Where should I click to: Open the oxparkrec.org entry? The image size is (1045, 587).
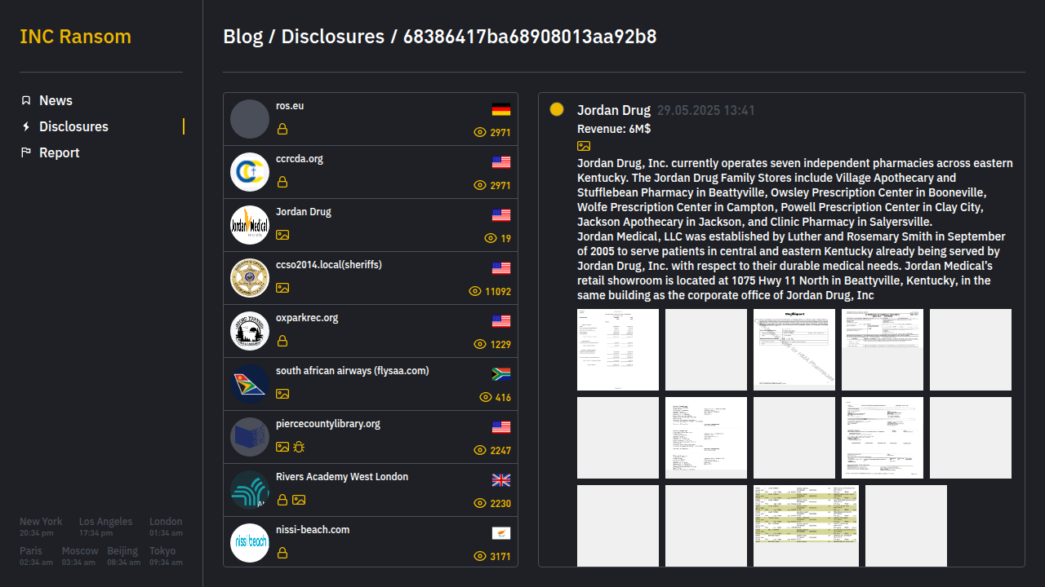tap(371, 331)
